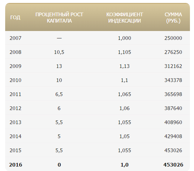Select bold sum 453026 in 2016 row
This screenshot has width=194, height=171.
click(173, 165)
